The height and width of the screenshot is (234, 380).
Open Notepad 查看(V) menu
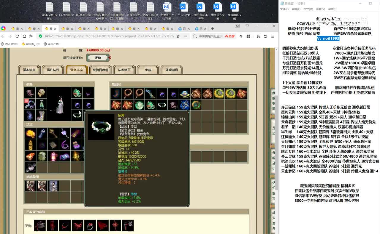[320, 9]
